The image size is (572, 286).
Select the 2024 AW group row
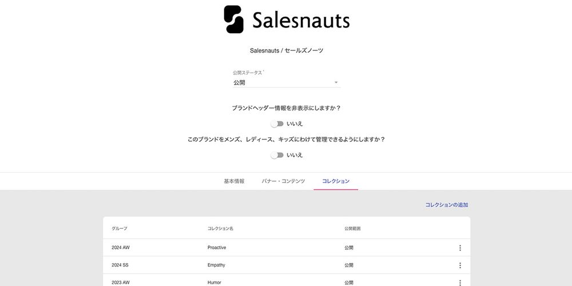(x=121, y=248)
